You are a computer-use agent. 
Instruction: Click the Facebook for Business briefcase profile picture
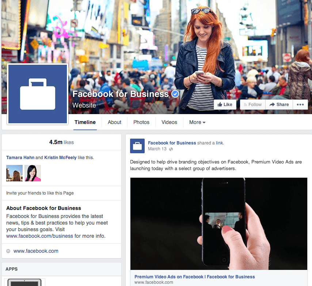click(x=38, y=94)
